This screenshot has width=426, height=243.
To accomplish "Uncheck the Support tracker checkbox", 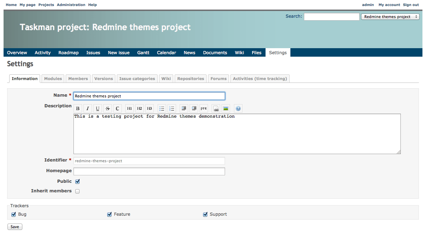I will pos(205,214).
